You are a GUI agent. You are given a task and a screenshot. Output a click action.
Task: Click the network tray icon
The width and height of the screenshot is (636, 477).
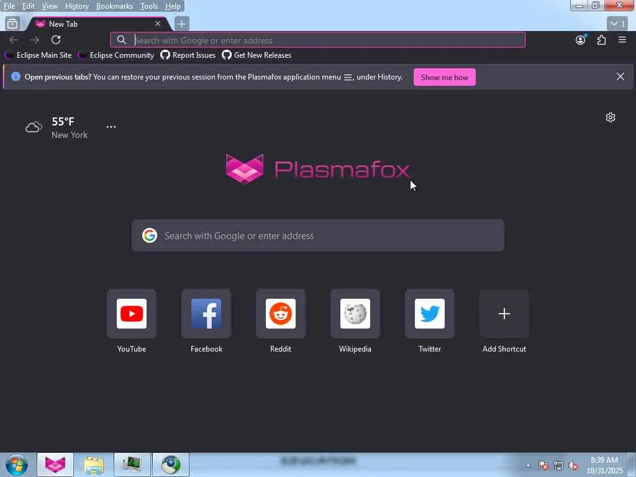558,466
